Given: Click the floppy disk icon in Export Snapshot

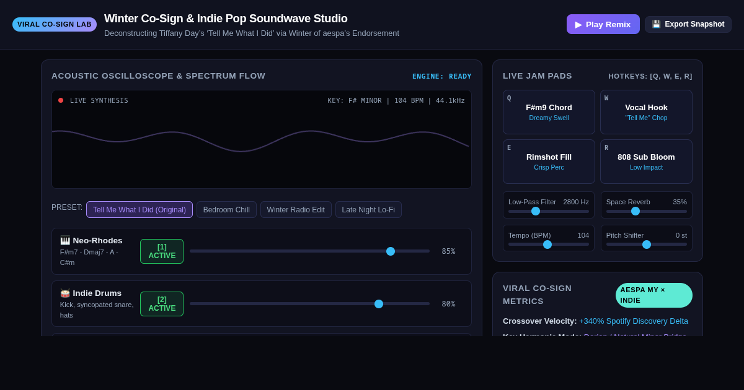Looking at the screenshot, I should coord(657,24).
